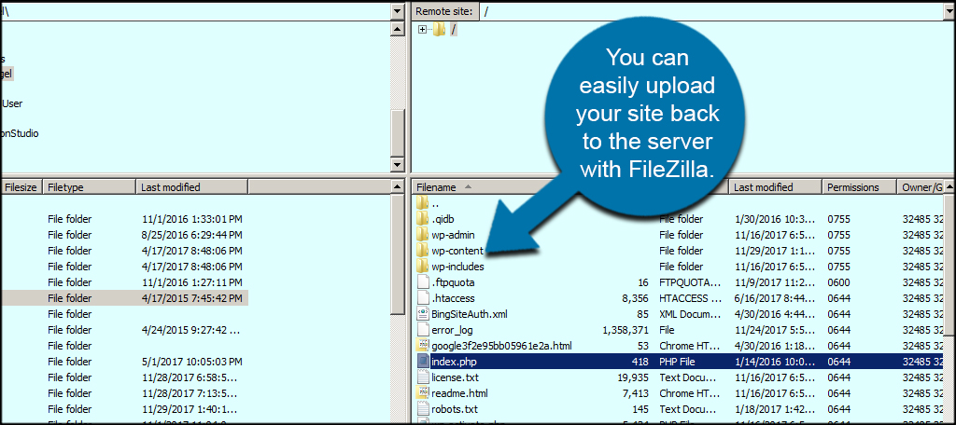
Task: Click the local tree scrollbar down arrow
Action: (398, 164)
